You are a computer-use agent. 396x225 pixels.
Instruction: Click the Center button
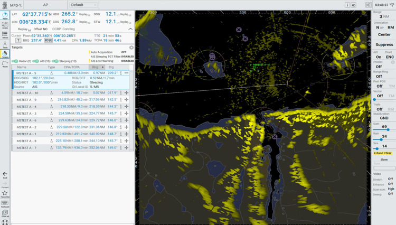(x=384, y=35)
